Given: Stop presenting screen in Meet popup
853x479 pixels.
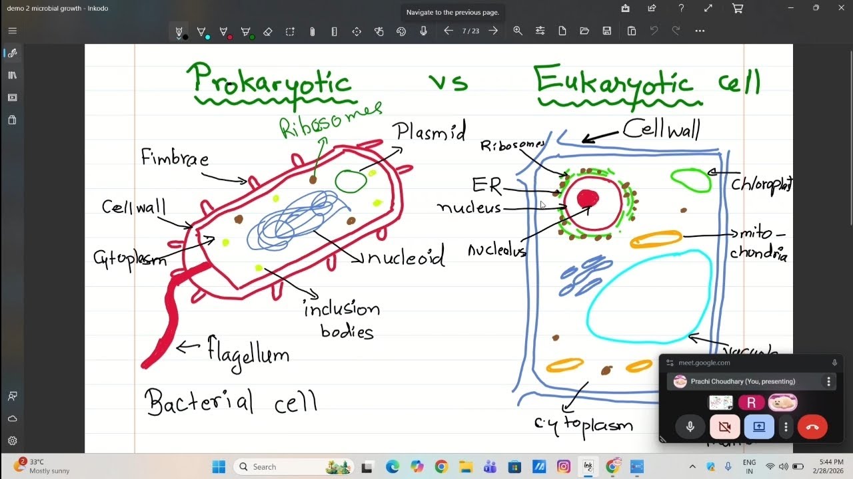Looking at the screenshot, I should 759,427.
